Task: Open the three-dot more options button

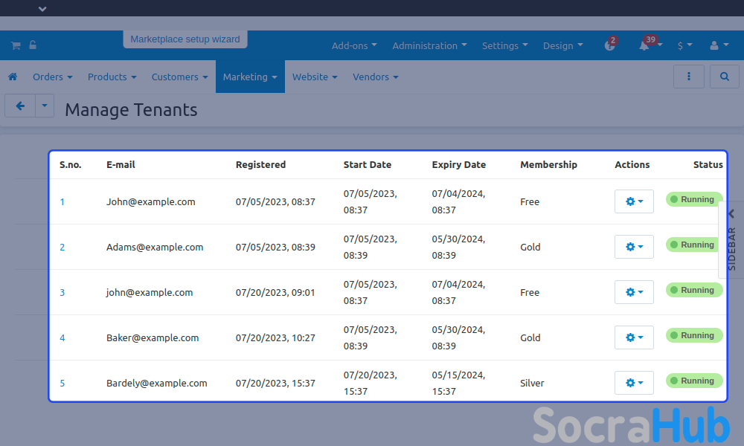Action: pyautogui.click(x=689, y=77)
